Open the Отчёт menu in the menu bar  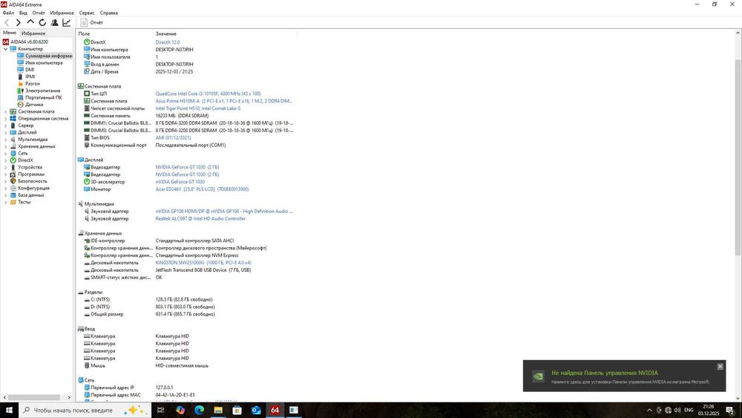pos(39,13)
